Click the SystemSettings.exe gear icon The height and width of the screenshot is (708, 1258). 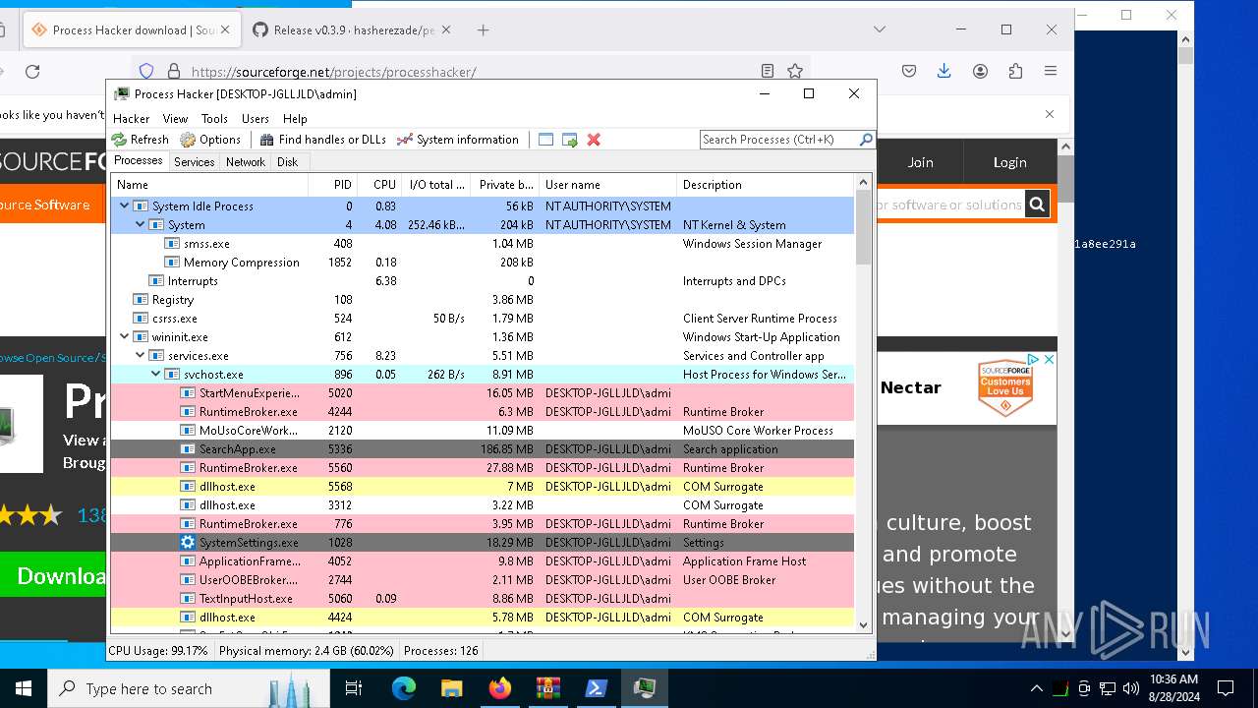[188, 542]
